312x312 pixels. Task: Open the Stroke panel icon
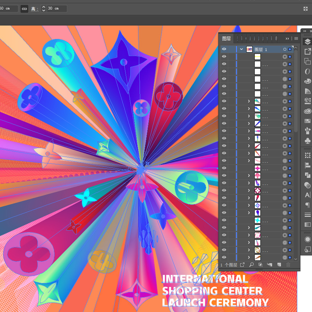[307, 215]
